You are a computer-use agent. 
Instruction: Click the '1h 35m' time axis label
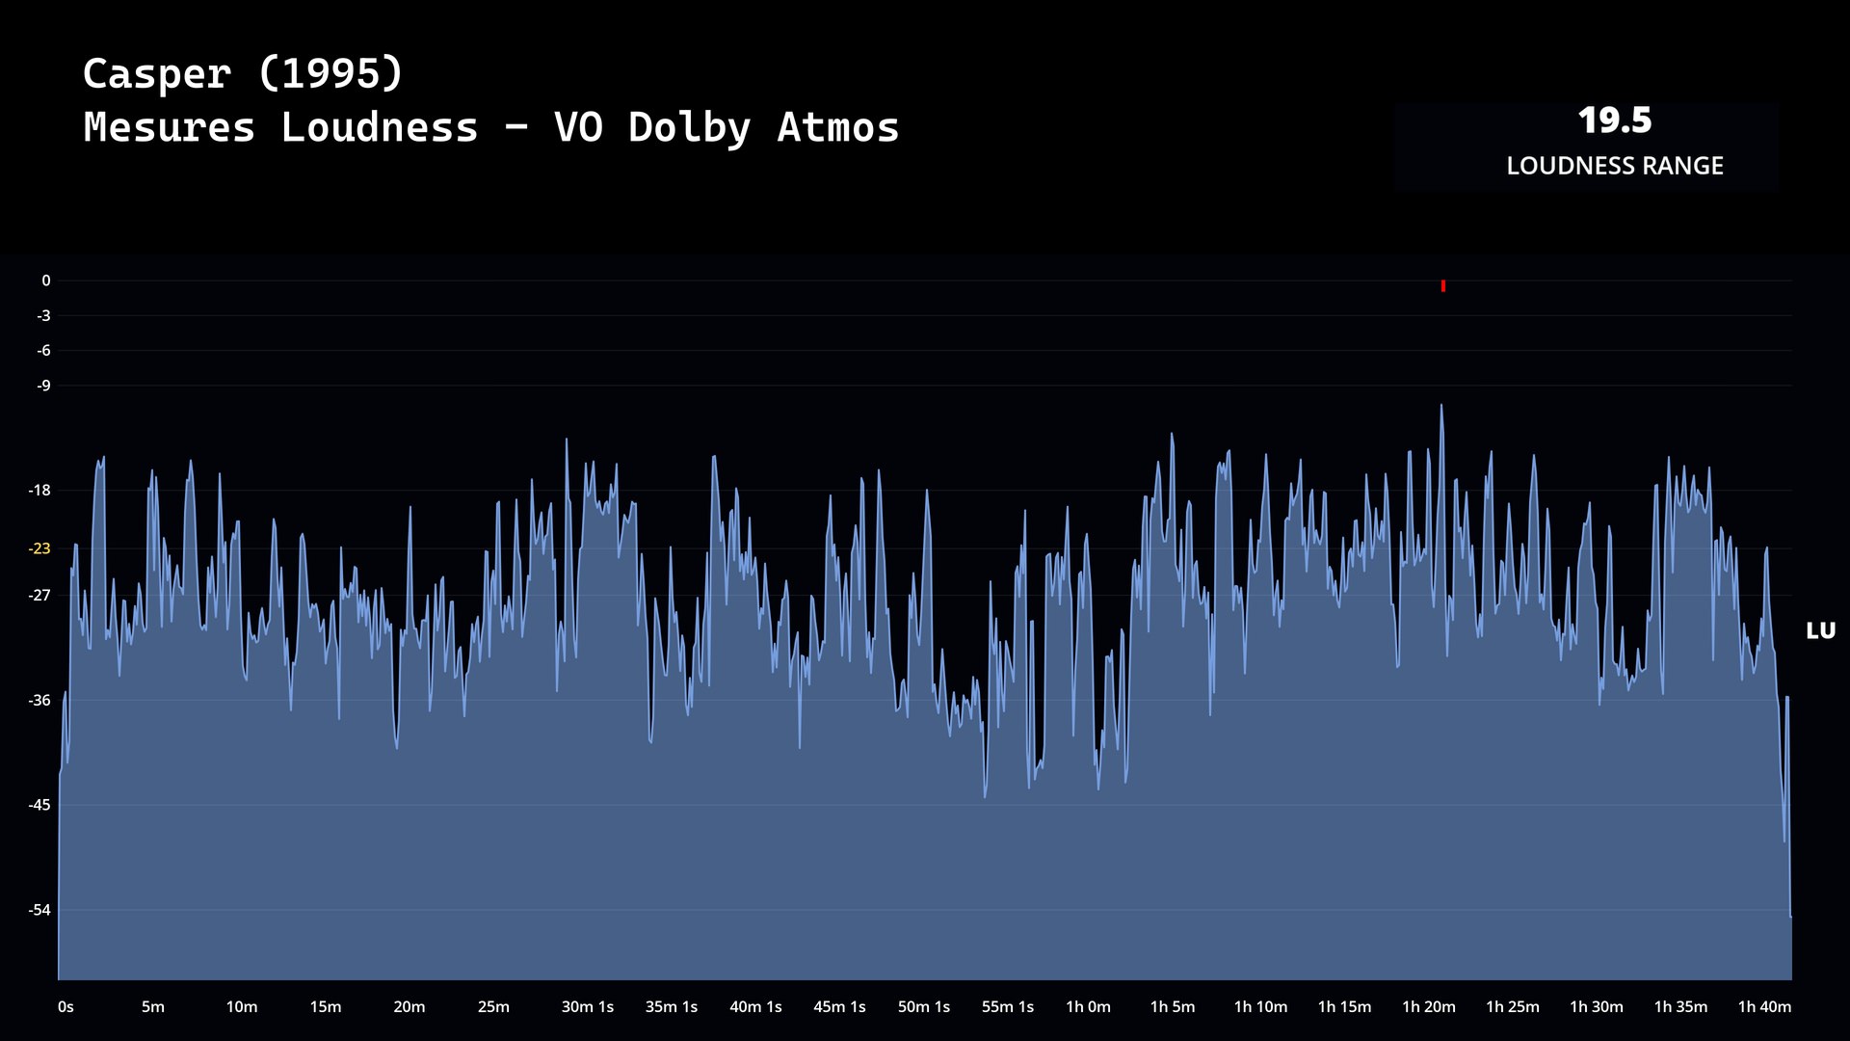(1680, 1007)
